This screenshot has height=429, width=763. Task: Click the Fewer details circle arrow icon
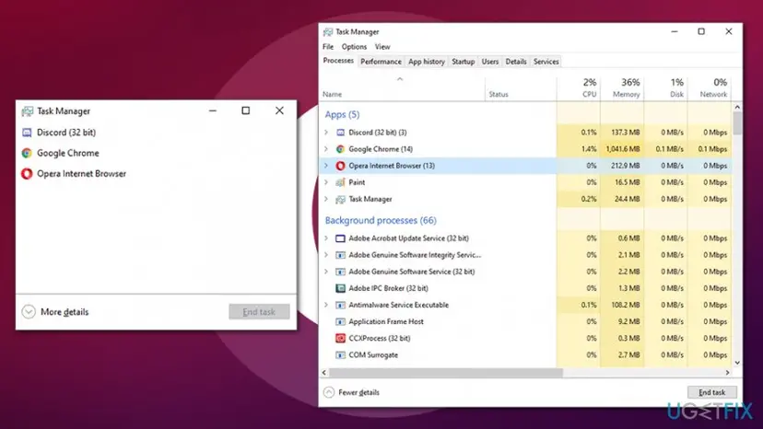coord(329,392)
